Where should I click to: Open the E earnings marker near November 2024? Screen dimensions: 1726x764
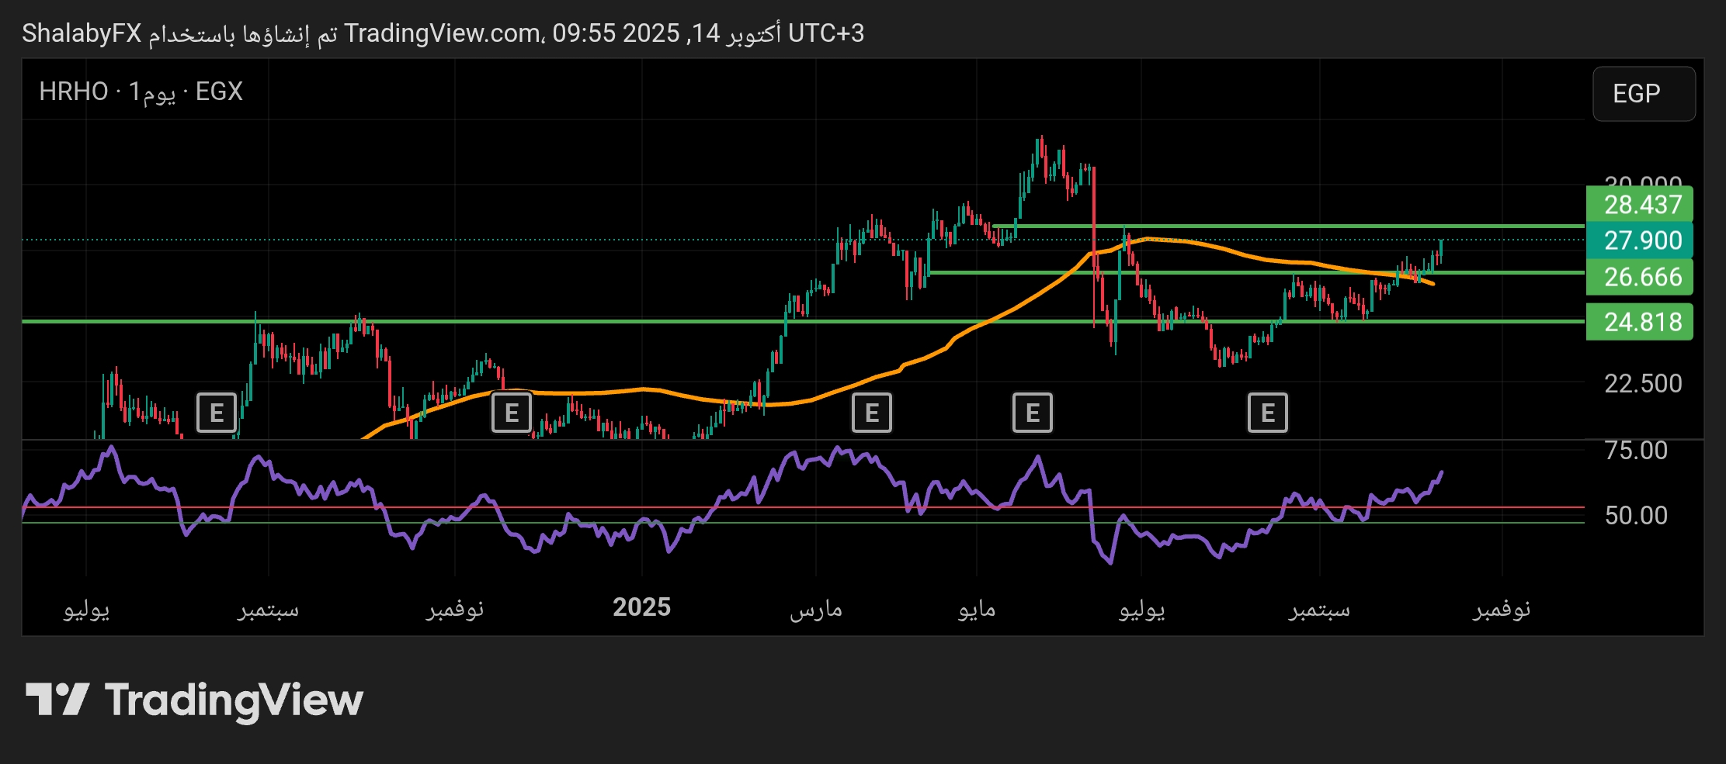coord(512,413)
